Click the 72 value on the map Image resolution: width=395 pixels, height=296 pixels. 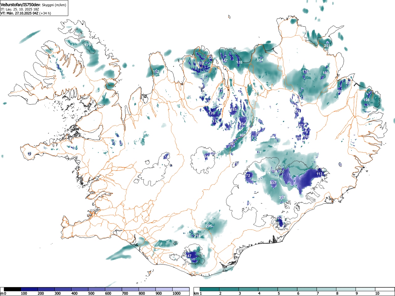tap(248, 175)
